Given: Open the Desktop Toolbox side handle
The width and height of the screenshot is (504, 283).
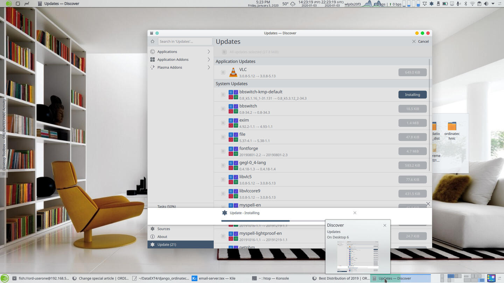Looking at the screenshot, I should click(4, 138).
